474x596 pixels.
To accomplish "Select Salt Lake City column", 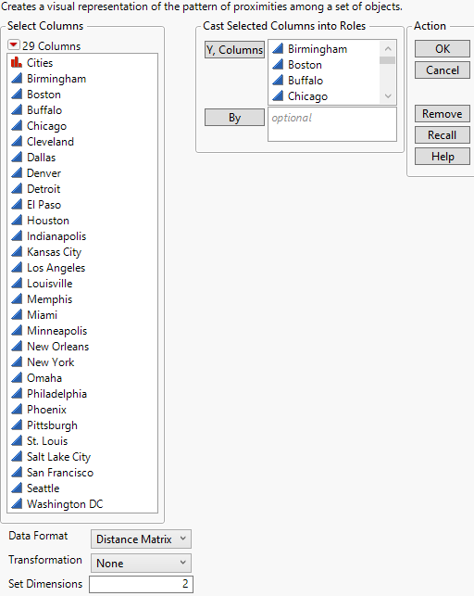I will click(x=59, y=457).
